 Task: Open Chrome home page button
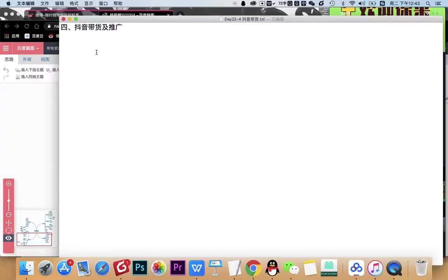click(x=37, y=26)
